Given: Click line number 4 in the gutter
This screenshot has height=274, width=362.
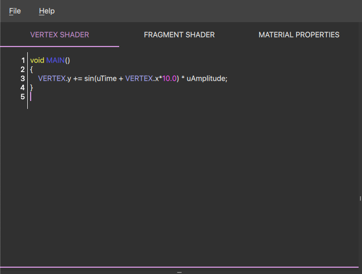Looking at the screenshot, I should click(x=23, y=87).
